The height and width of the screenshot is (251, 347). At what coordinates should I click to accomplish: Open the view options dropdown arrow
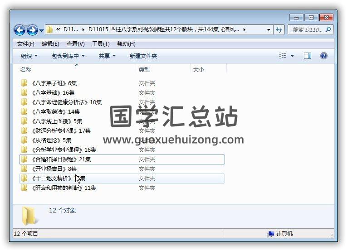292,56
